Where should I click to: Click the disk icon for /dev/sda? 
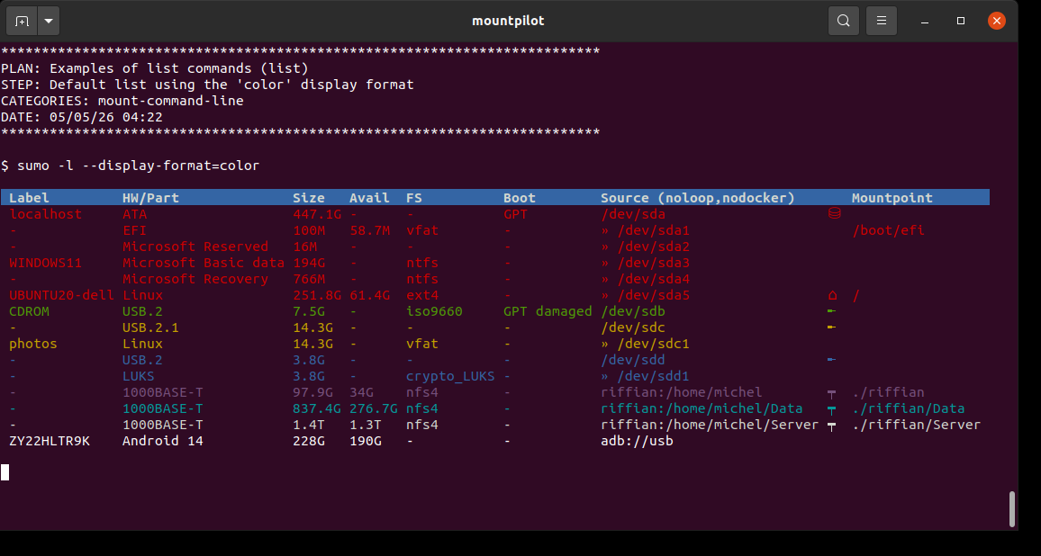[x=835, y=213]
